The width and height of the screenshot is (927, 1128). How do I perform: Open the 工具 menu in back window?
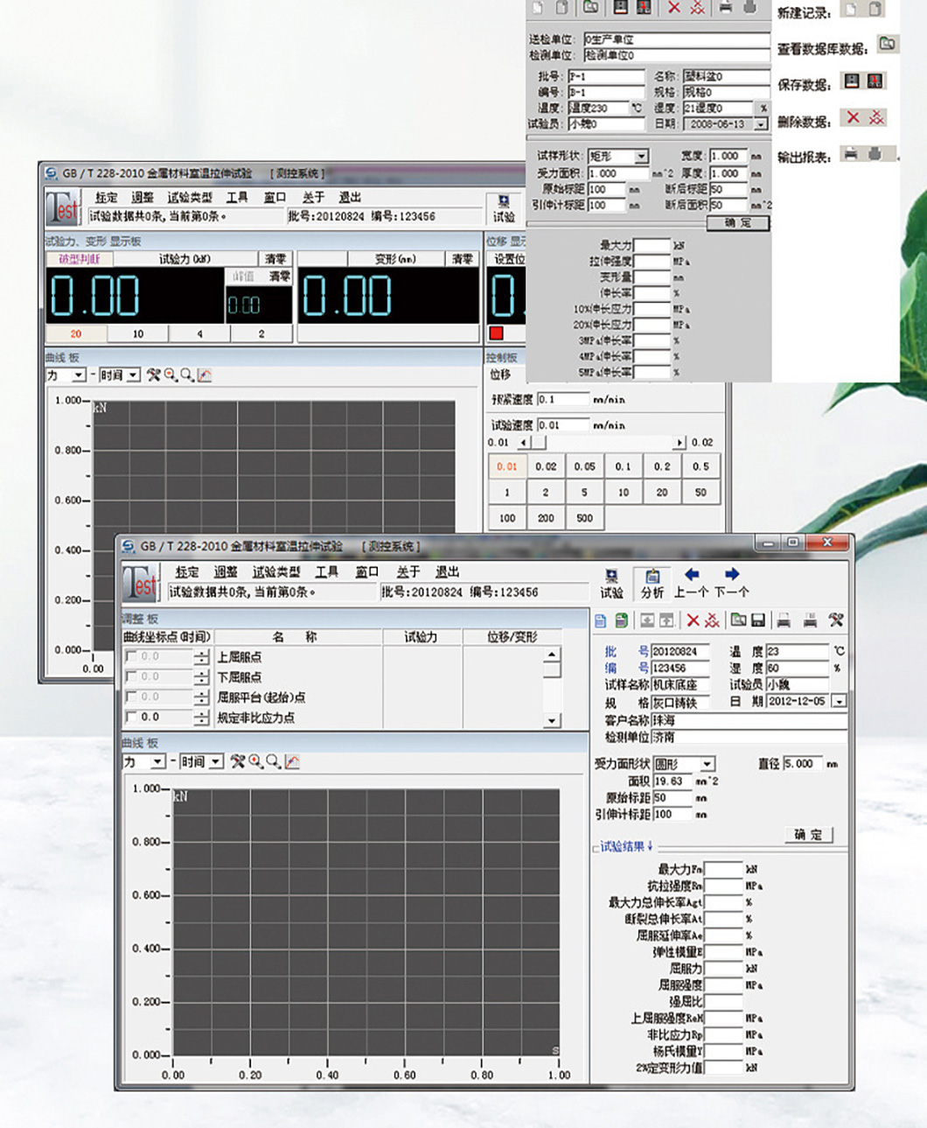tap(237, 198)
